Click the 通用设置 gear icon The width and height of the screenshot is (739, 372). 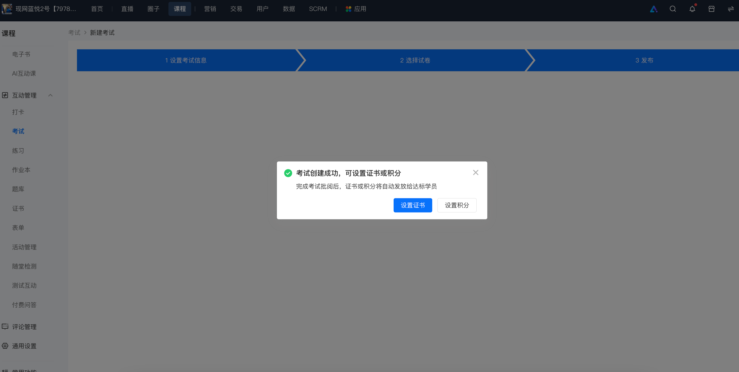click(x=5, y=346)
